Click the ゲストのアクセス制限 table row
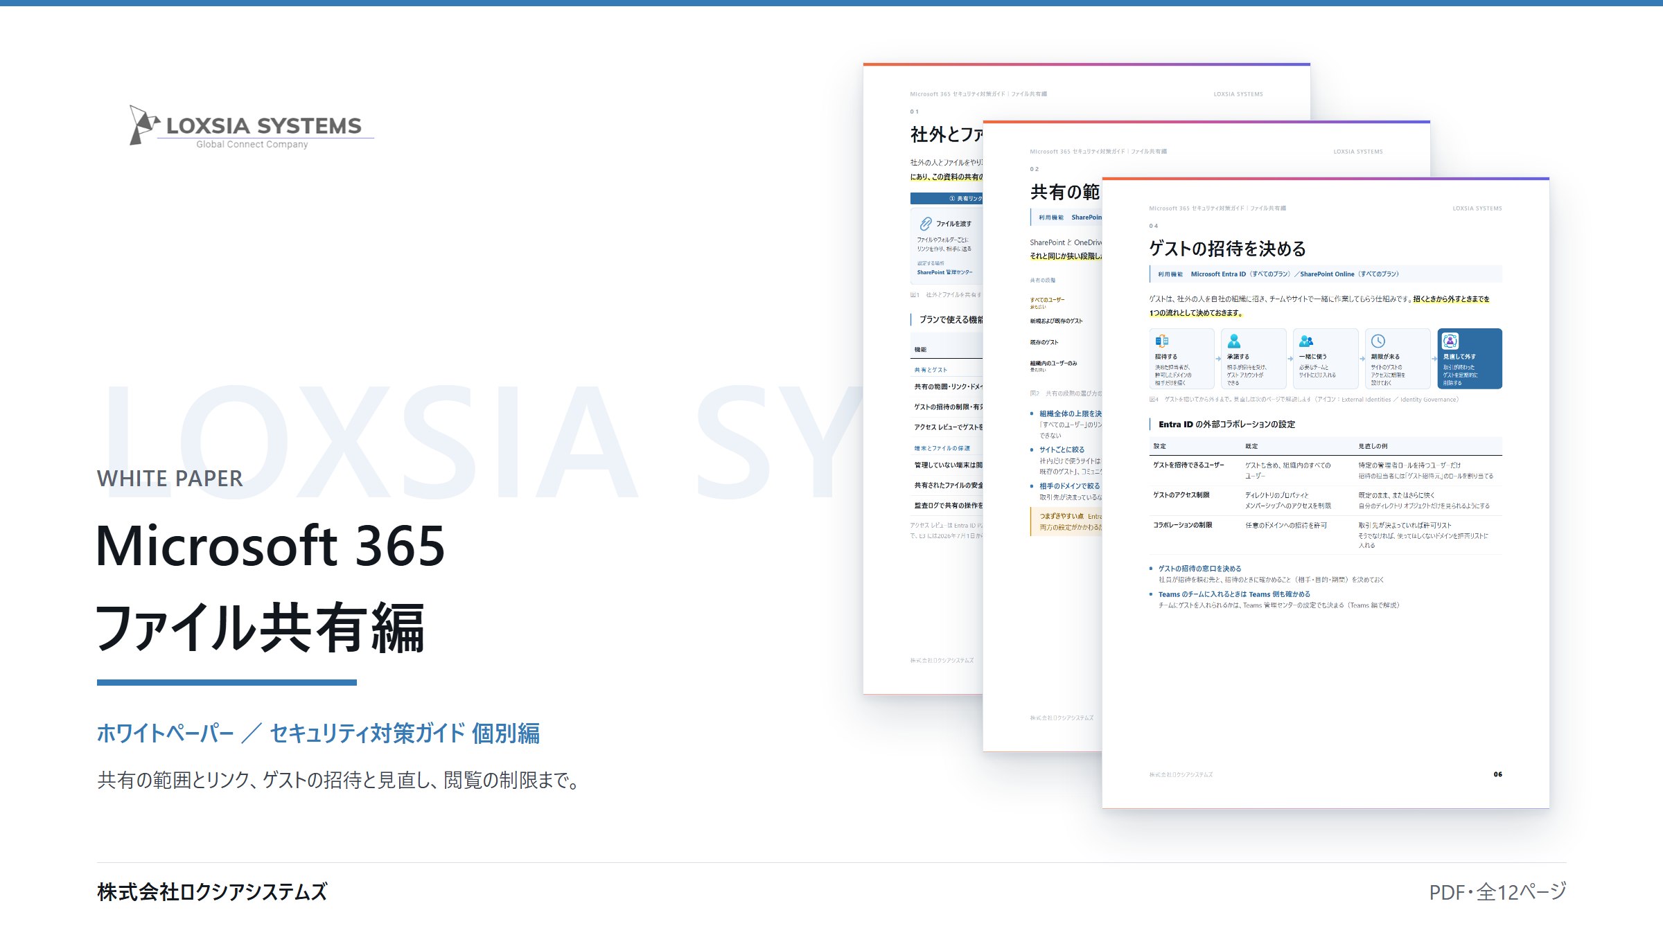This screenshot has height=935, width=1663. (1326, 500)
